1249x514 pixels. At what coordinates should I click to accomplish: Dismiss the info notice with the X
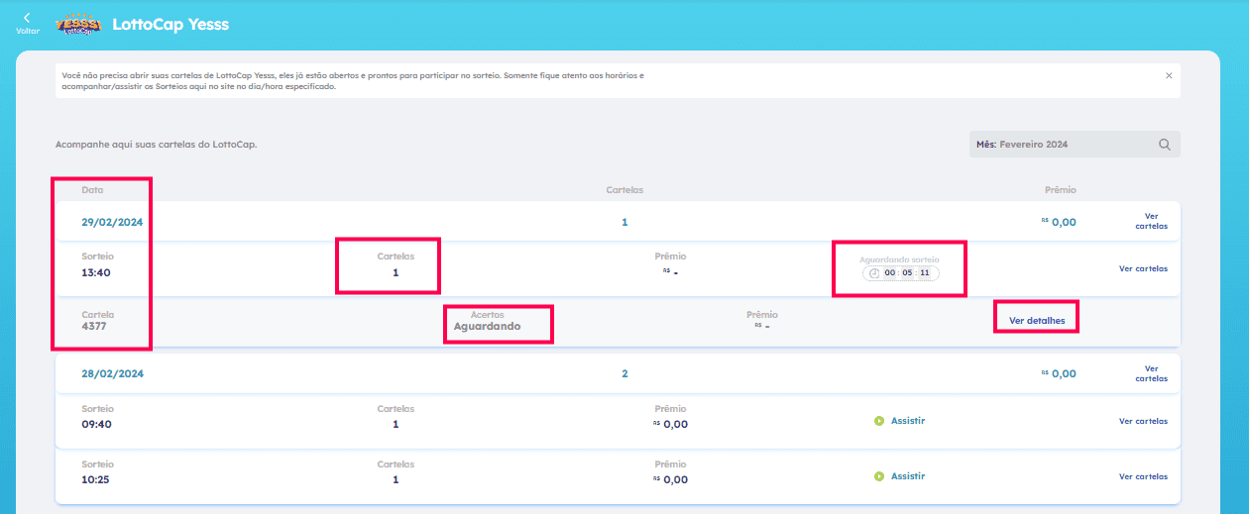(x=1169, y=75)
